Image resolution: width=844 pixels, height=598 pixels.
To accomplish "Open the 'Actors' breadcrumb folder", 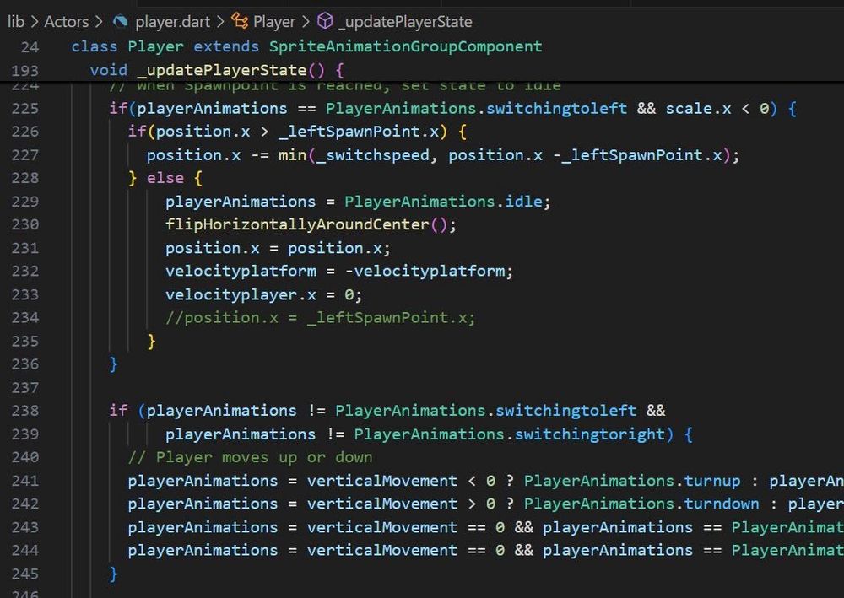I will tap(66, 22).
